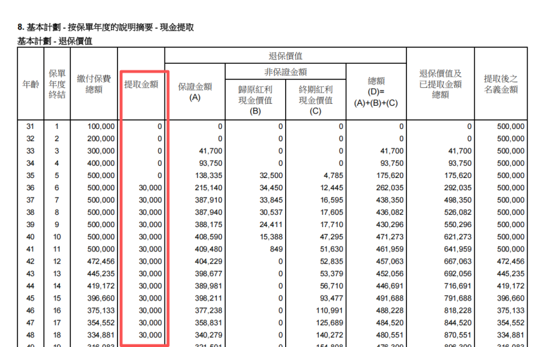The image size is (536, 347).
Task: Click the 繳付保費總額 column header
Action: pos(94,84)
